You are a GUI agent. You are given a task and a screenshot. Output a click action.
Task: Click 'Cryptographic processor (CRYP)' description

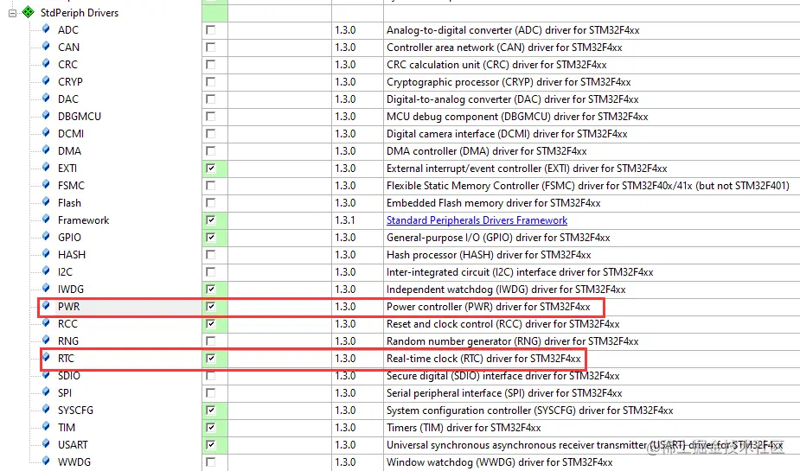pyautogui.click(x=509, y=82)
